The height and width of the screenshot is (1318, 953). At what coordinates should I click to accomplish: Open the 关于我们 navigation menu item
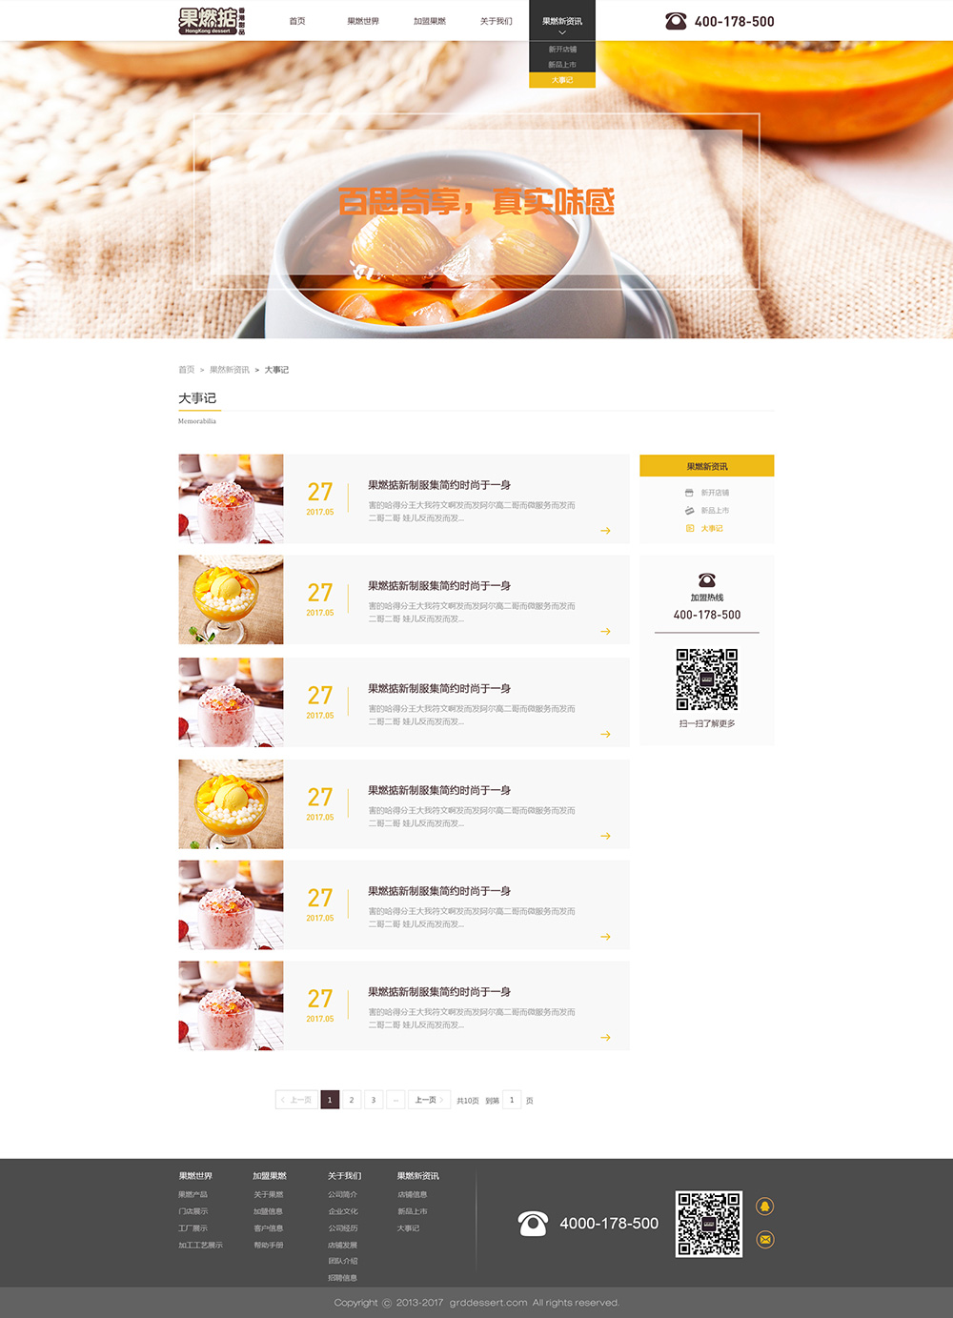[x=496, y=21]
